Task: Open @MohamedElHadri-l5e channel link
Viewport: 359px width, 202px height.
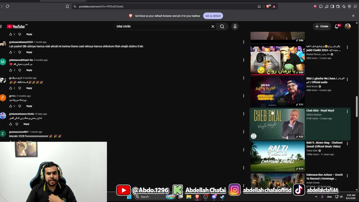Action: (x=21, y=60)
